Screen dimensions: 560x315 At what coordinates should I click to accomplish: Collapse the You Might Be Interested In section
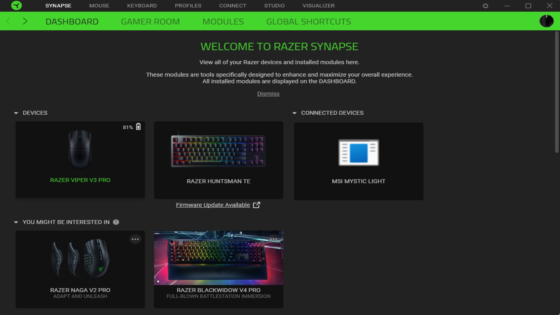16,222
